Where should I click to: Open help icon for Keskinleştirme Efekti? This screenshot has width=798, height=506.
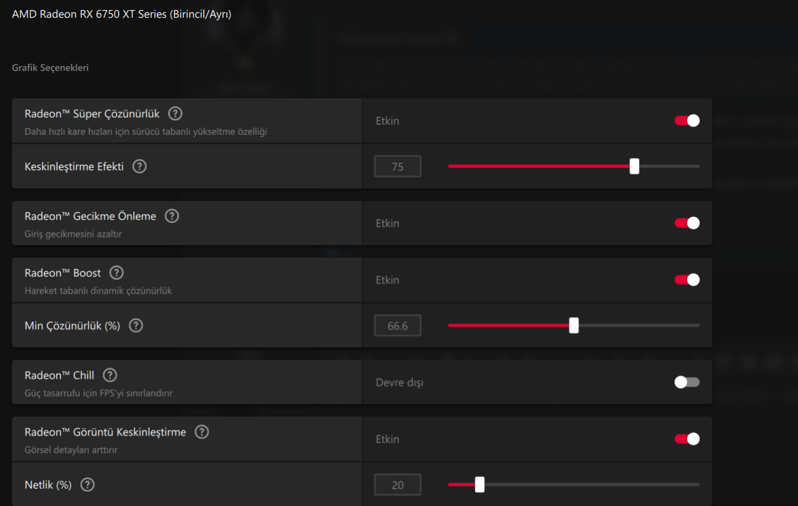(140, 167)
